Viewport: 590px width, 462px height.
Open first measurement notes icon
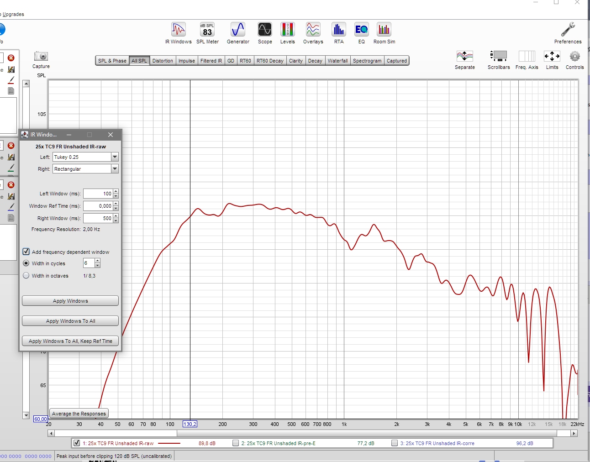click(x=11, y=91)
